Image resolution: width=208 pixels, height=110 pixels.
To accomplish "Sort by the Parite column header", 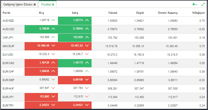I will 6,13.
